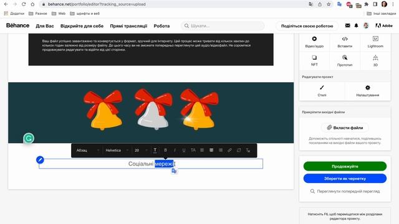Click Переглянути попередній перегляд link

click(345, 191)
